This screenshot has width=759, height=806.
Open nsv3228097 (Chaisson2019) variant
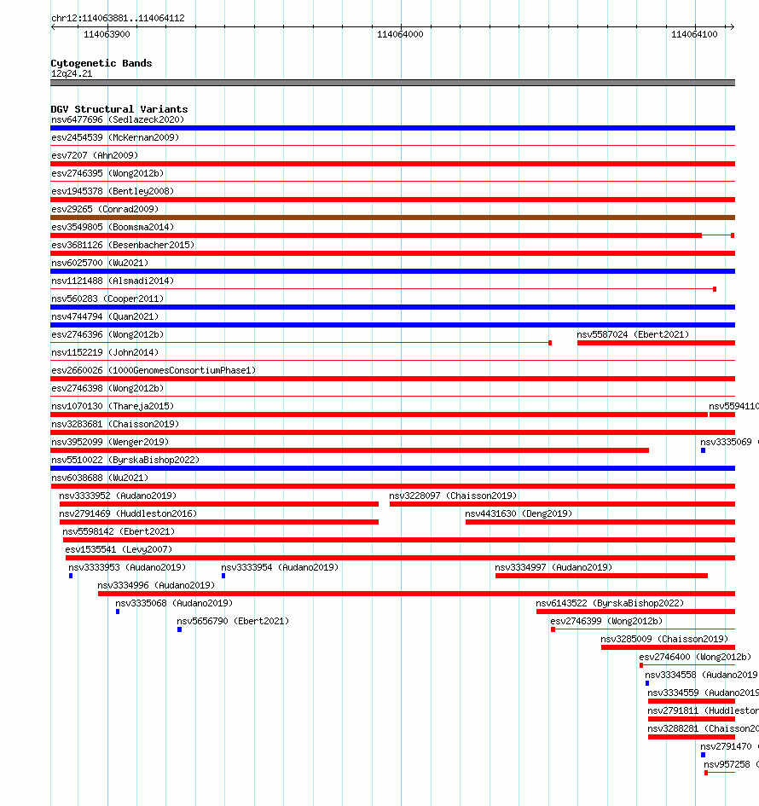(x=453, y=496)
